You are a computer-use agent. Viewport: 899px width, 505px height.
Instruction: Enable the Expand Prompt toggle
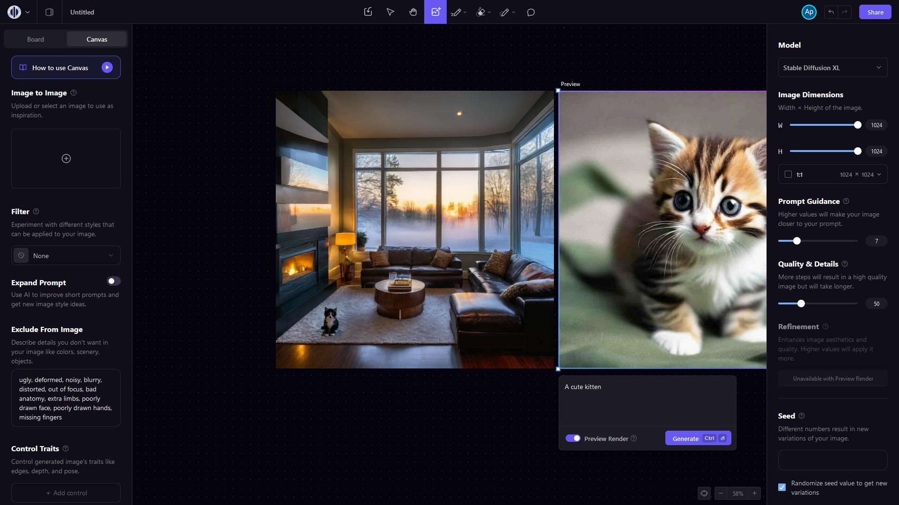tap(114, 281)
